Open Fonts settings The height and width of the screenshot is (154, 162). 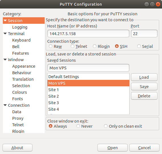[18, 99]
